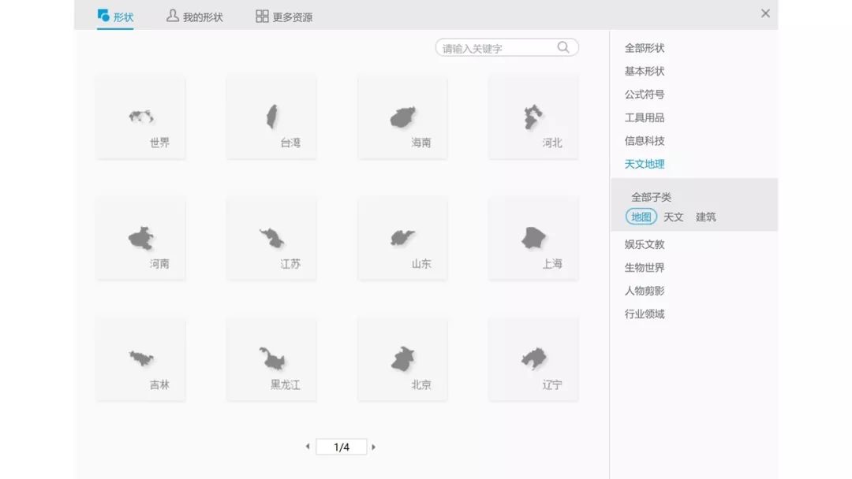Image resolution: width=852 pixels, height=479 pixels.
Task: Switch to the 我的形状 tab
Action: (196, 15)
